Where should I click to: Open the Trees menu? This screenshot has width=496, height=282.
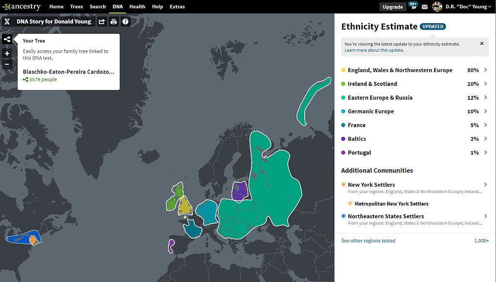pyautogui.click(x=77, y=7)
